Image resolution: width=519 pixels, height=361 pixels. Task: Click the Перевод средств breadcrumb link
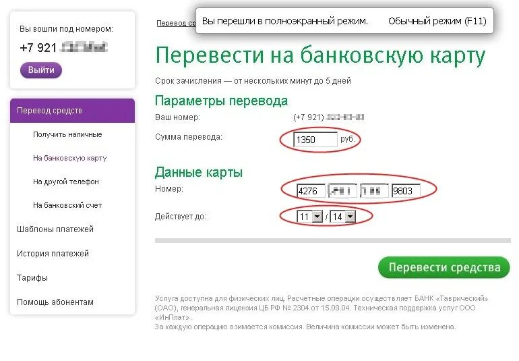(176, 23)
